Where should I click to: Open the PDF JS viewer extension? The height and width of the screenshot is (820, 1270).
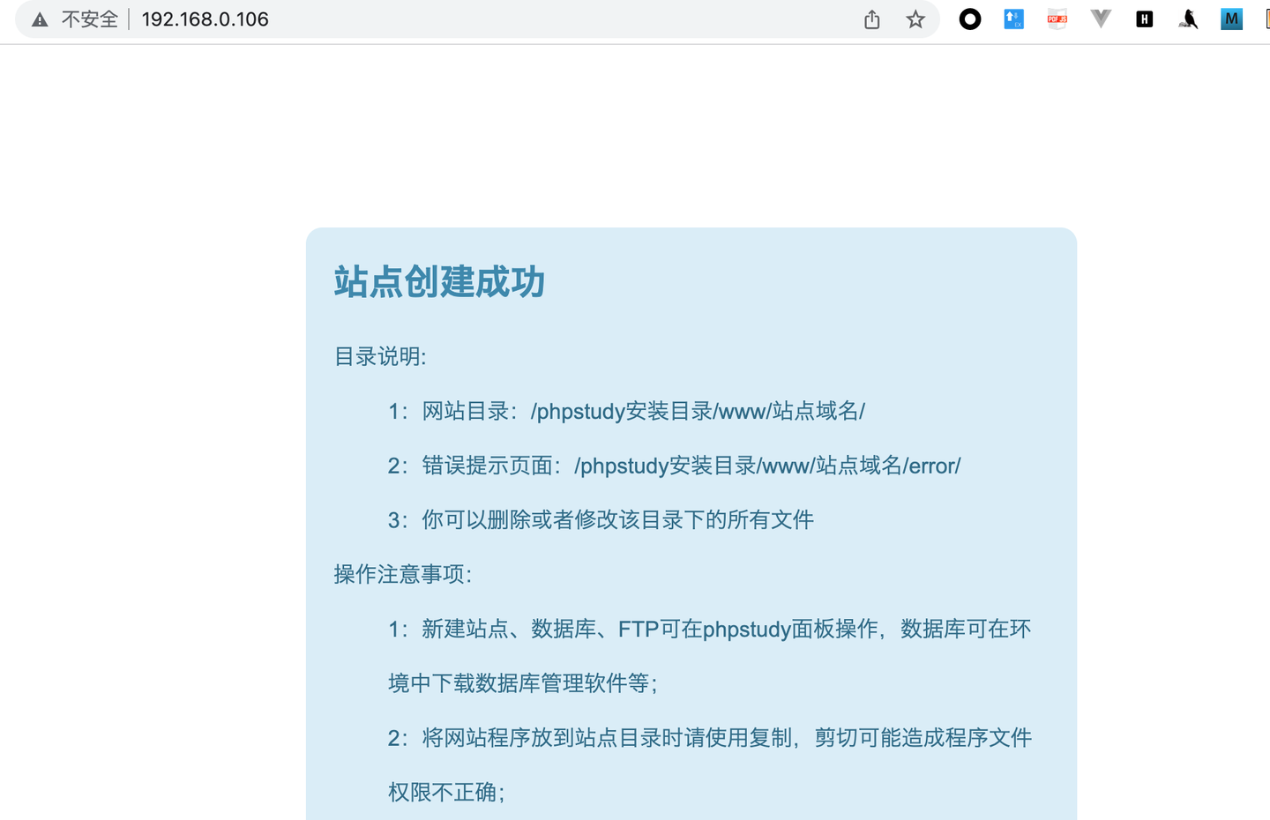tap(1057, 19)
